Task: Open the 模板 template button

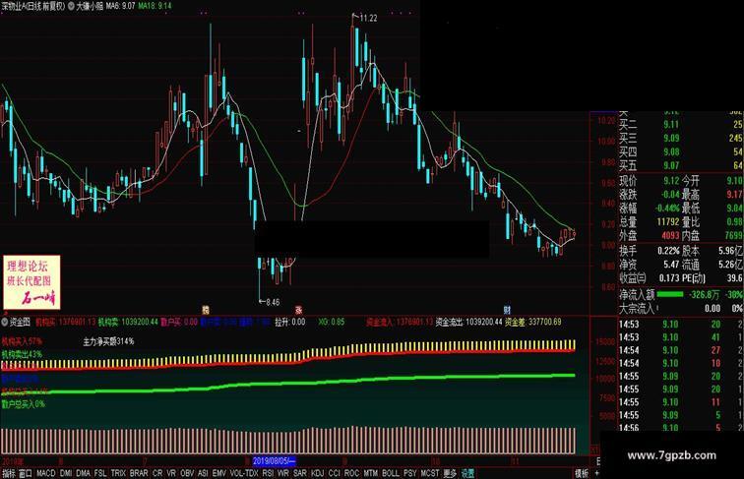Action: pyautogui.click(x=582, y=473)
